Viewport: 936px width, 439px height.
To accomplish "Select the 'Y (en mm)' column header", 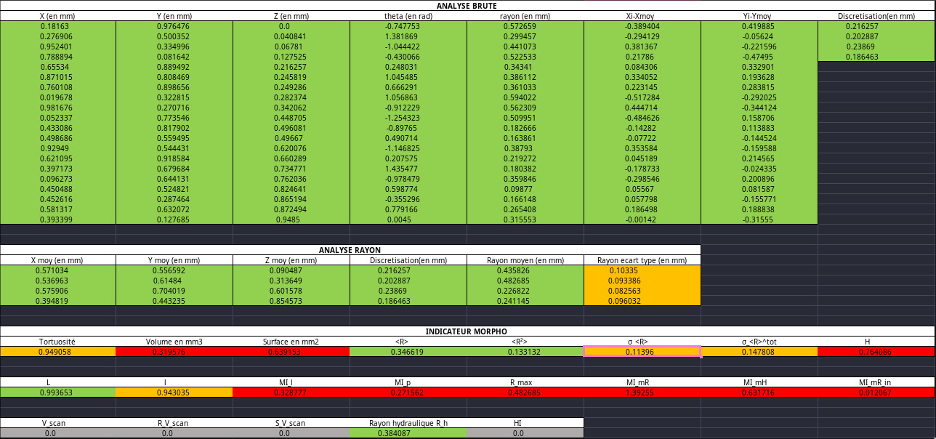I will click(174, 16).
